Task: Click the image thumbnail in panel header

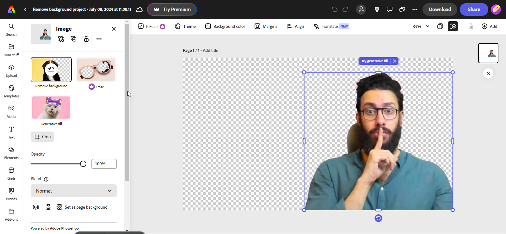Action: coord(41,34)
